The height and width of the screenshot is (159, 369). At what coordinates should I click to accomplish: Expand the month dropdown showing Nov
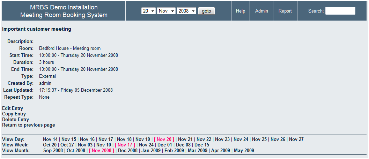(166, 11)
